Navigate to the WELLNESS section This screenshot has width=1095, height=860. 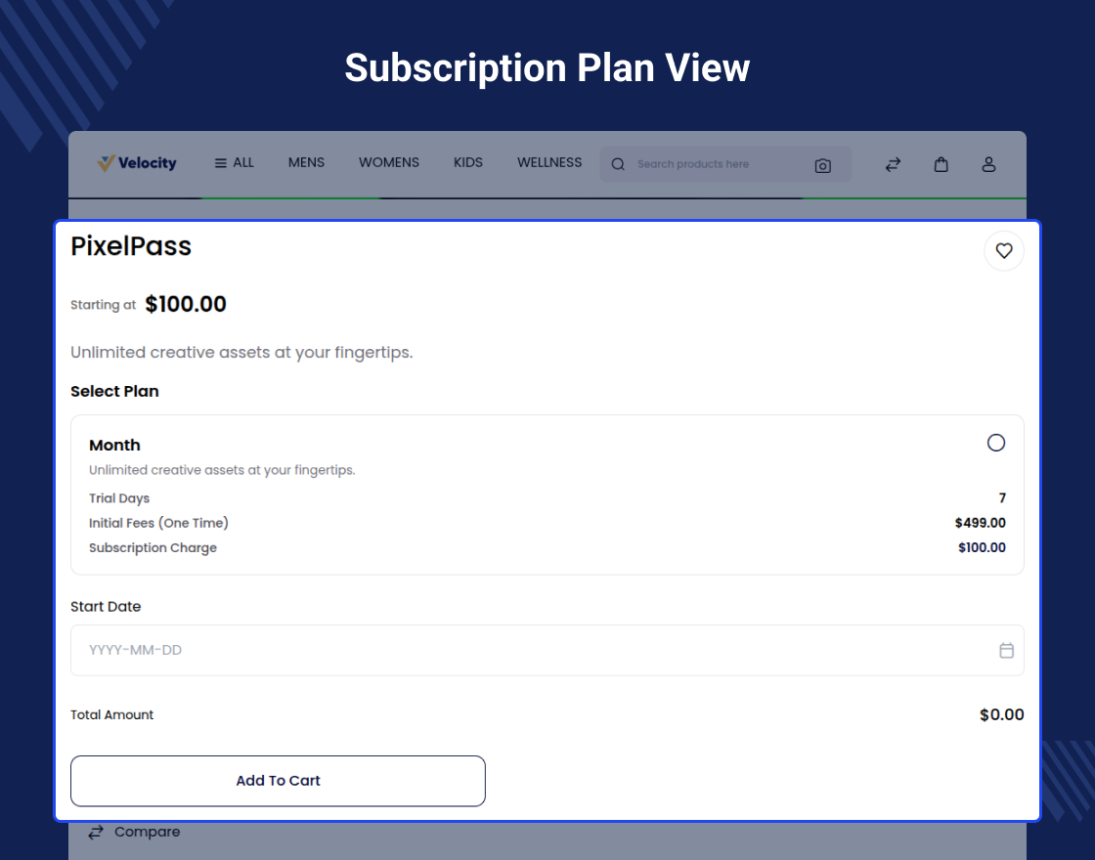point(549,162)
